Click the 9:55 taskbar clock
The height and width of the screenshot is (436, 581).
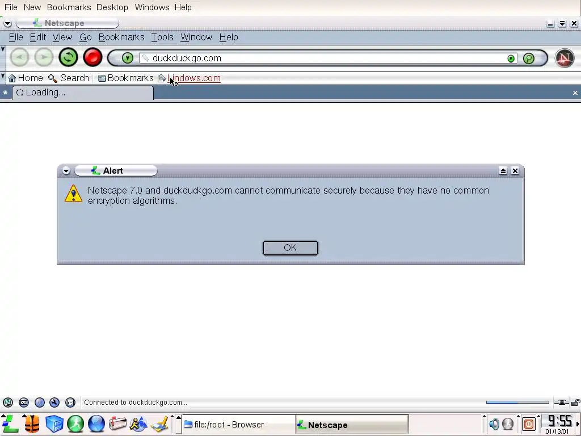click(x=559, y=421)
